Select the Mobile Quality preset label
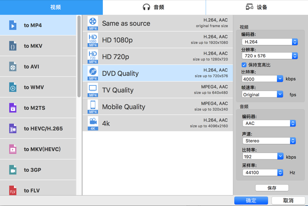This screenshot has height=206, width=308. point(123,107)
